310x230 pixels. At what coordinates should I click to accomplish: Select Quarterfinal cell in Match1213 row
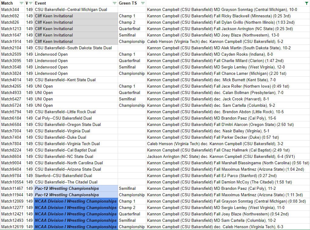tap(132, 29)
